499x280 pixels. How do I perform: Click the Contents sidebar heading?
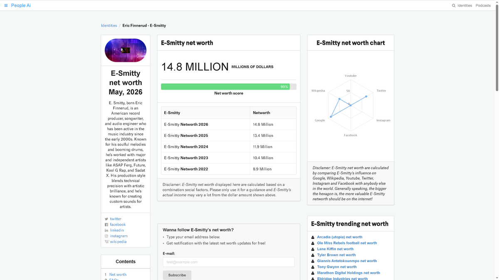126,262
